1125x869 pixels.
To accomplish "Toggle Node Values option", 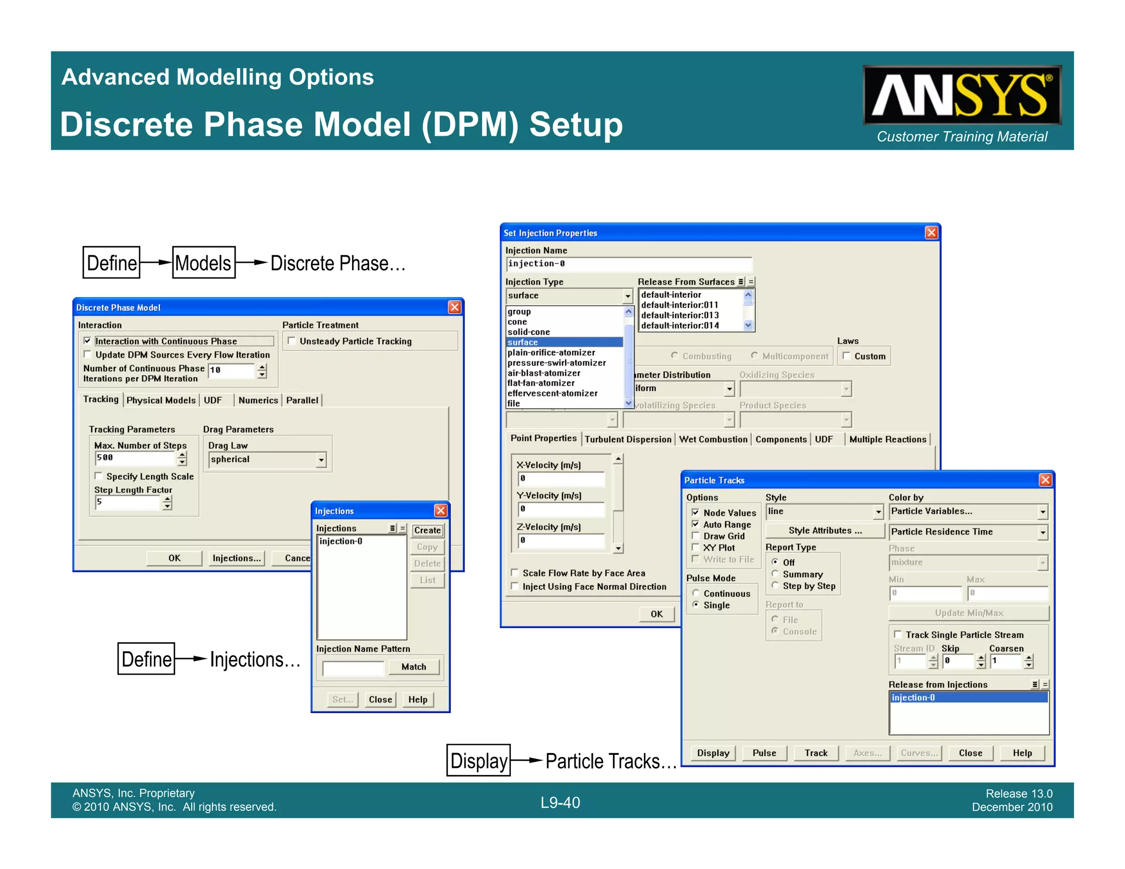I will pos(695,512).
